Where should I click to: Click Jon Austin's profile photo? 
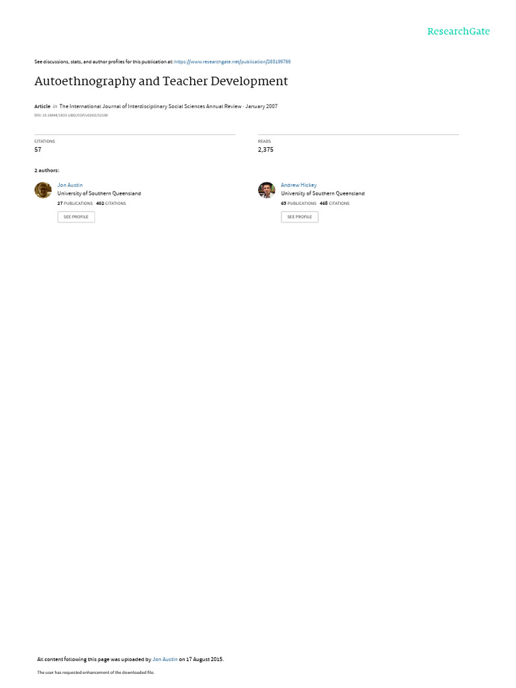[x=43, y=190]
